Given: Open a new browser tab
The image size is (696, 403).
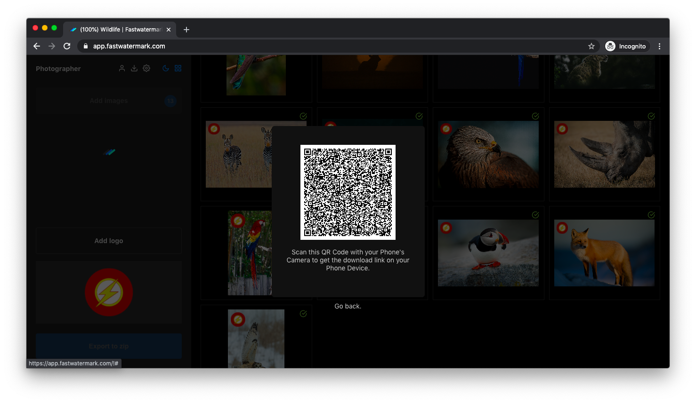Looking at the screenshot, I should coord(186,29).
